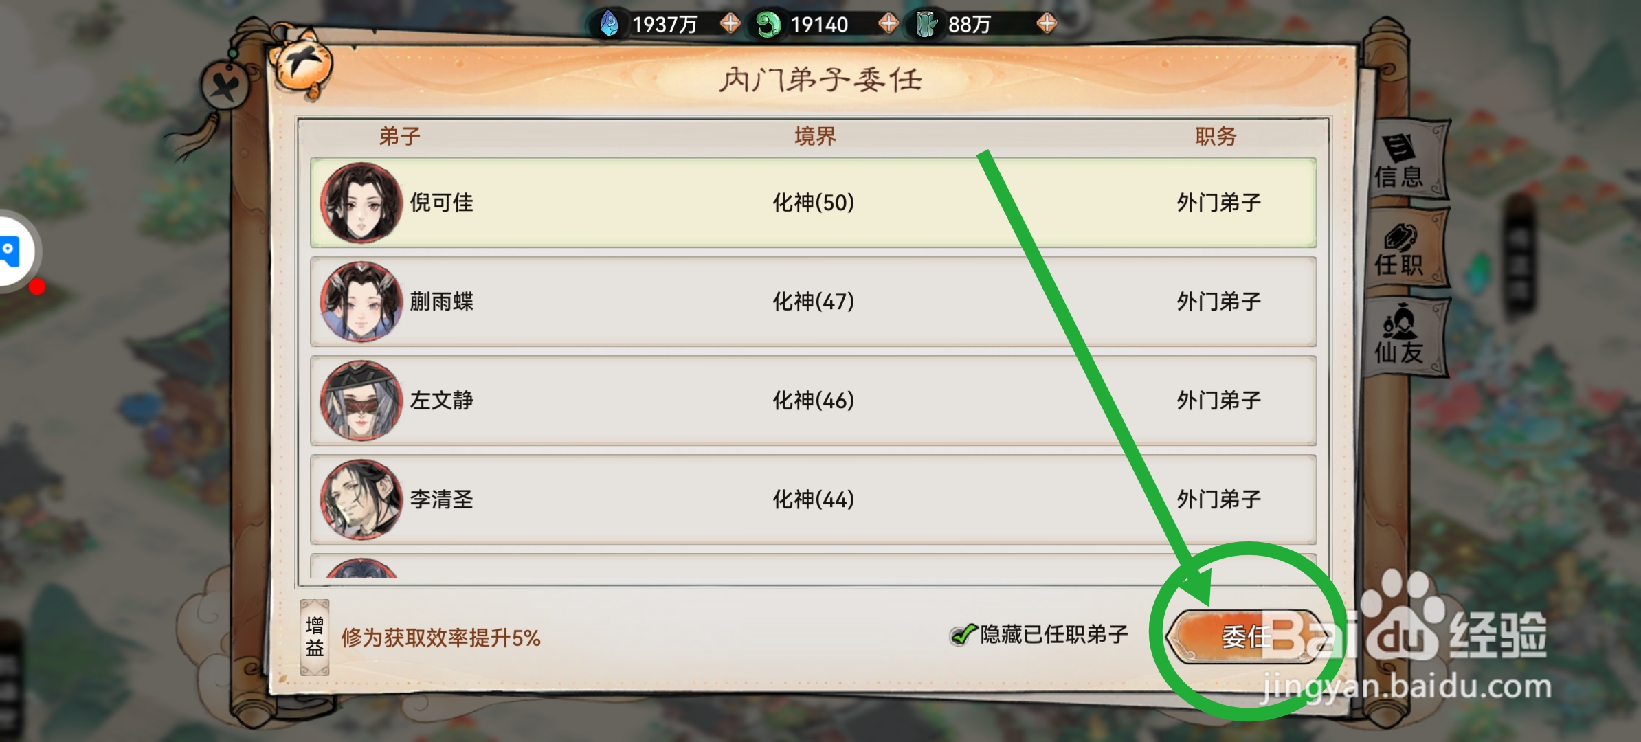The image size is (1641, 742).
Task: Add more wood resource via plus icon
Action: 1047,24
